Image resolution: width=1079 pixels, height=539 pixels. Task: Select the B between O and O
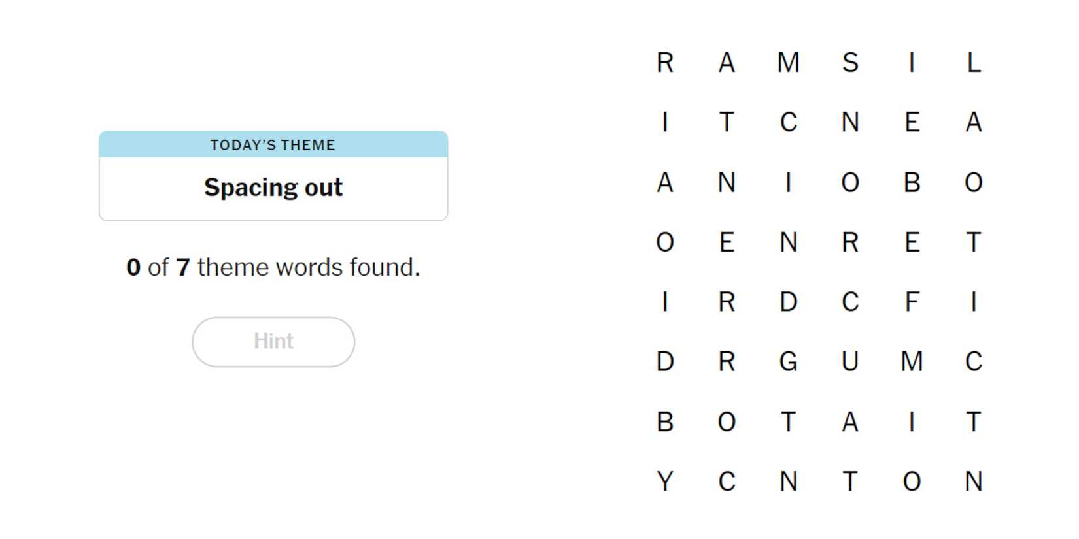[x=912, y=182]
